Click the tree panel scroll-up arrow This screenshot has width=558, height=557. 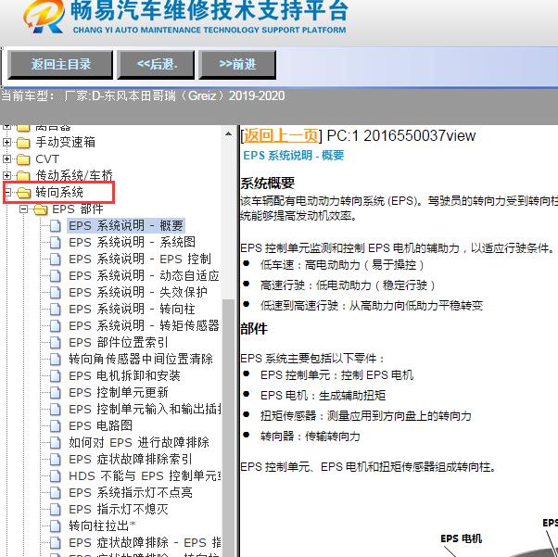[x=229, y=134]
